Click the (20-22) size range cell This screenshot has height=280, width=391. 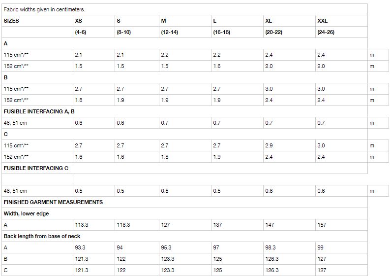pyautogui.click(x=289, y=32)
